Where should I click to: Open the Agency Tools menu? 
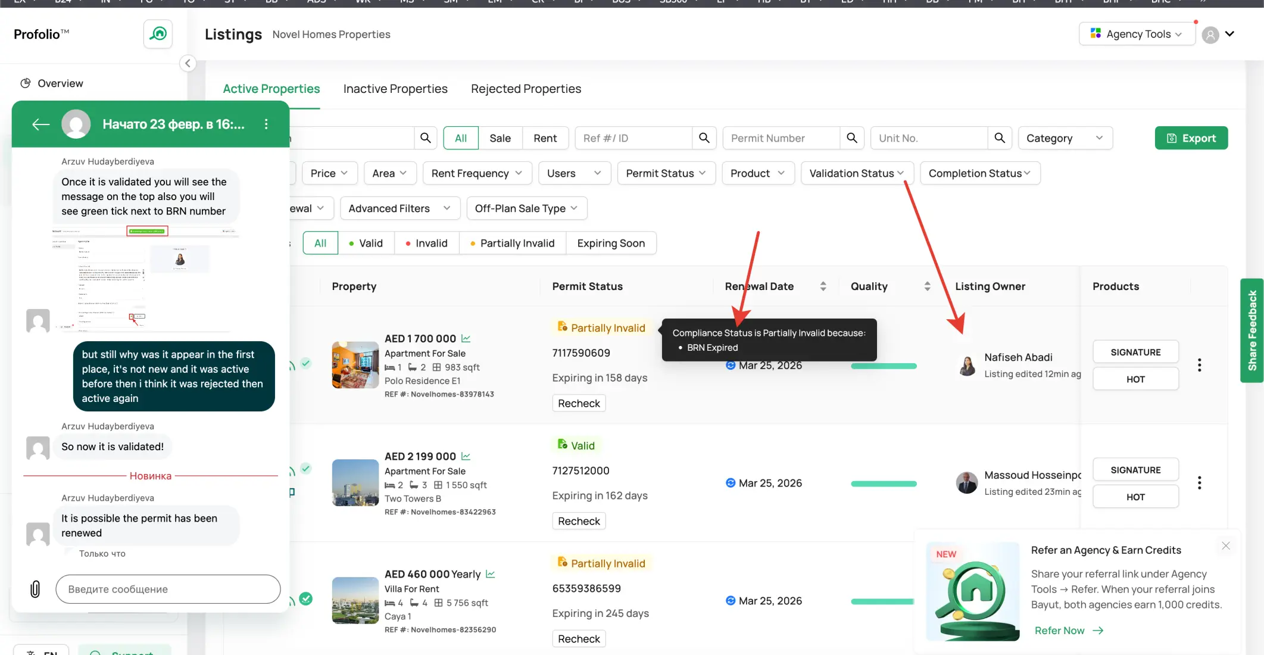pos(1137,34)
